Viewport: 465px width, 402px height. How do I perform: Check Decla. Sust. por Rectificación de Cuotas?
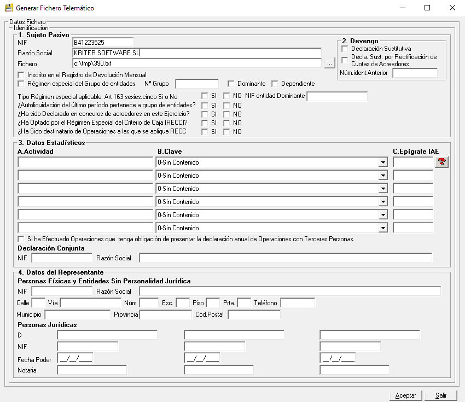(345, 60)
